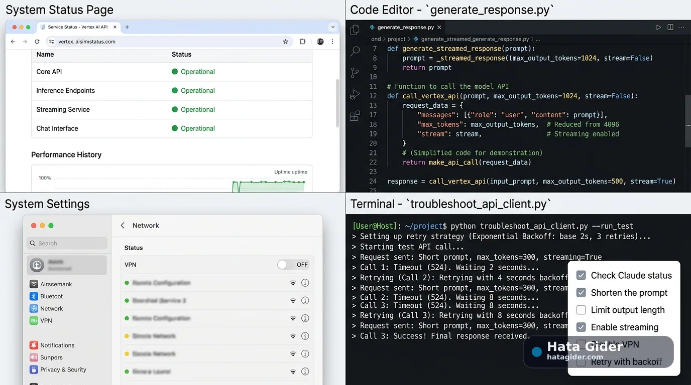Screen dimensions: 691x385
Task: Click the browser forward arrow
Action: point(25,42)
